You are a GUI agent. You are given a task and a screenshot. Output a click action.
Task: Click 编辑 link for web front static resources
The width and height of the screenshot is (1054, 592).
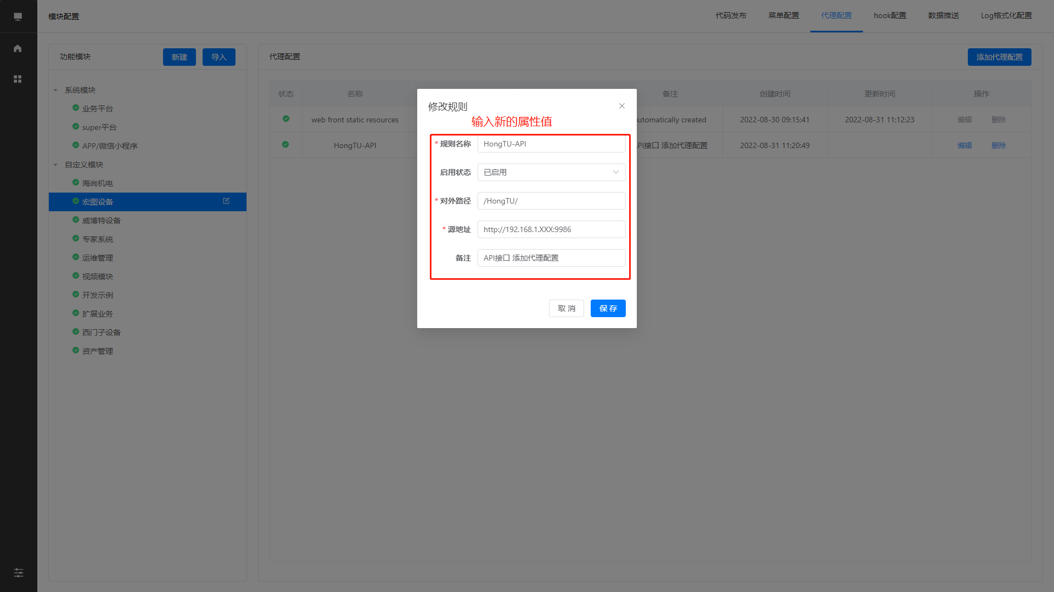(965, 120)
